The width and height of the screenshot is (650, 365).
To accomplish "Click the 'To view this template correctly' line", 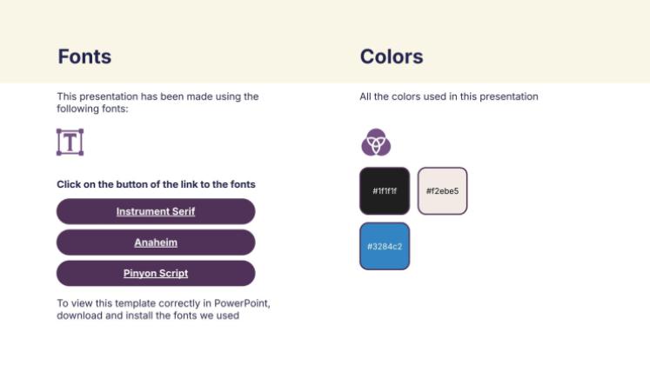I will pos(163,303).
